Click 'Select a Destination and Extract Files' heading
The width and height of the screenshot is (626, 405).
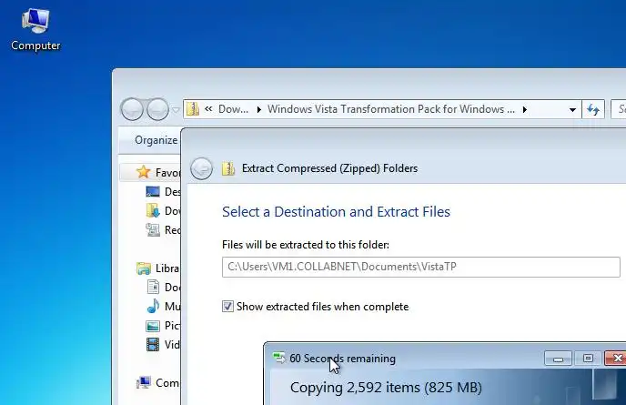[336, 212]
